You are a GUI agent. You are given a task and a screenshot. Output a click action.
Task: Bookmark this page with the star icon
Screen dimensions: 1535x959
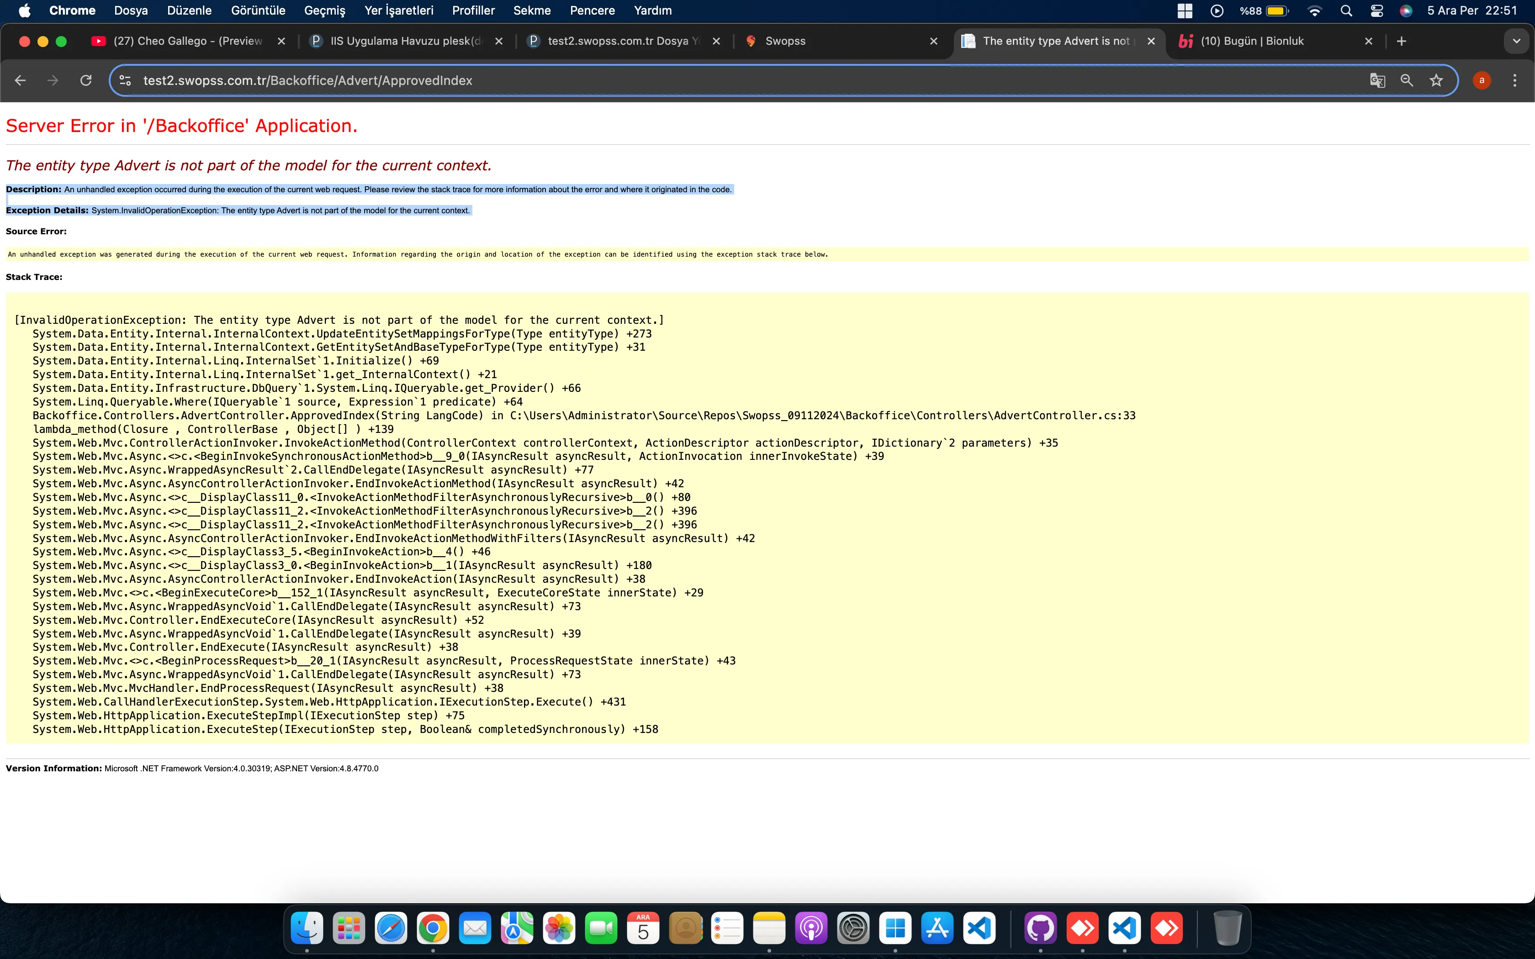point(1436,80)
